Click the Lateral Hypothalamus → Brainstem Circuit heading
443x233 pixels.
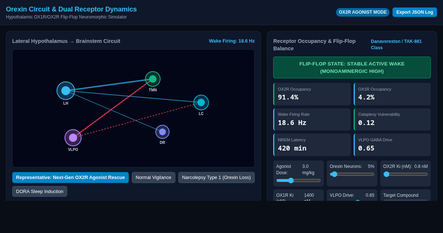[x=66, y=41]
